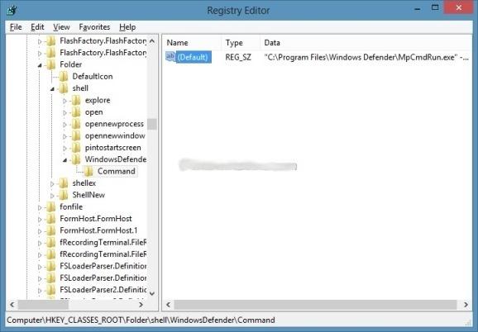This screenshot has height=332, width=478.
Task: Click the tree pane vertical scrollbar down arrow
Action: click(x=152, y=294)
